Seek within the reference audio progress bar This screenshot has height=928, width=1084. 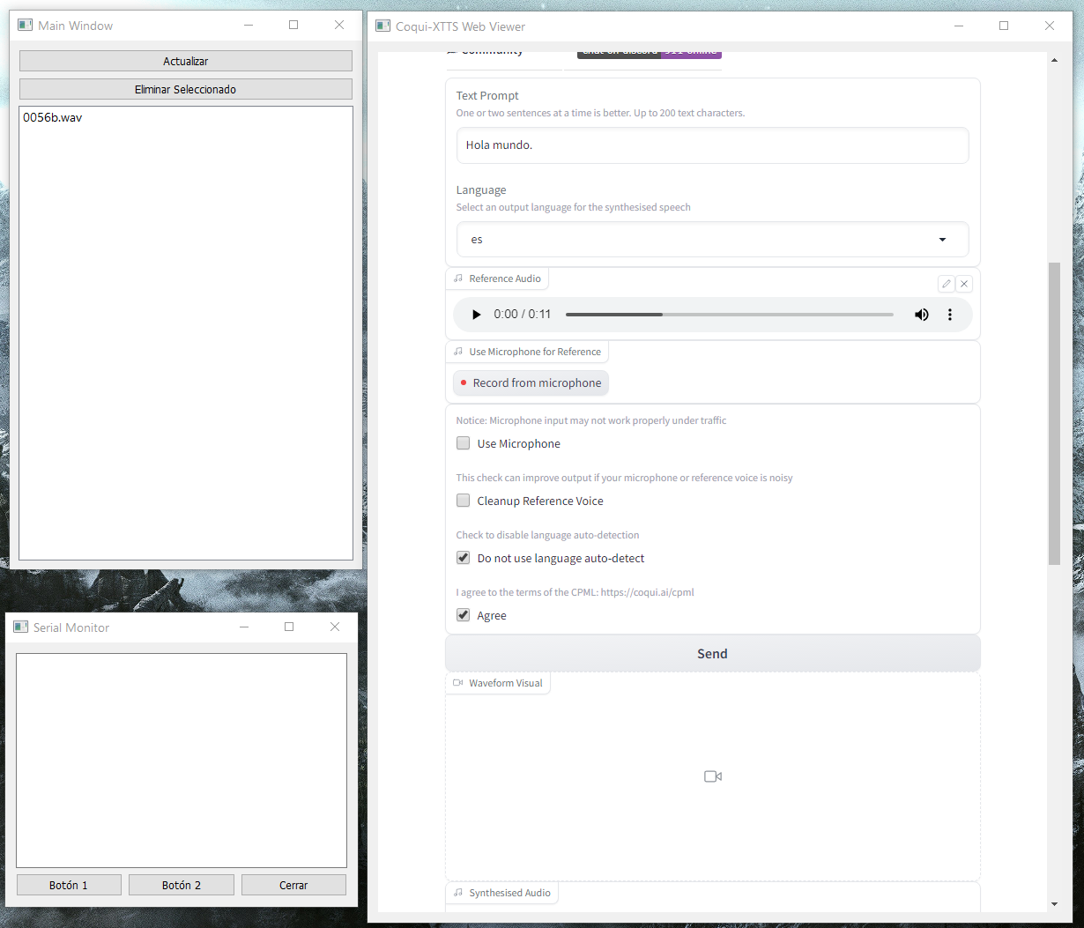pos(729,315)
